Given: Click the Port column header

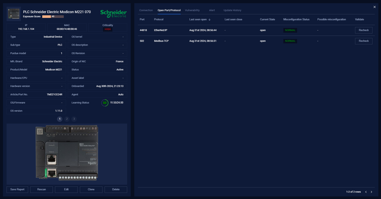Looking at the screenshot, I should click(142, 20).
